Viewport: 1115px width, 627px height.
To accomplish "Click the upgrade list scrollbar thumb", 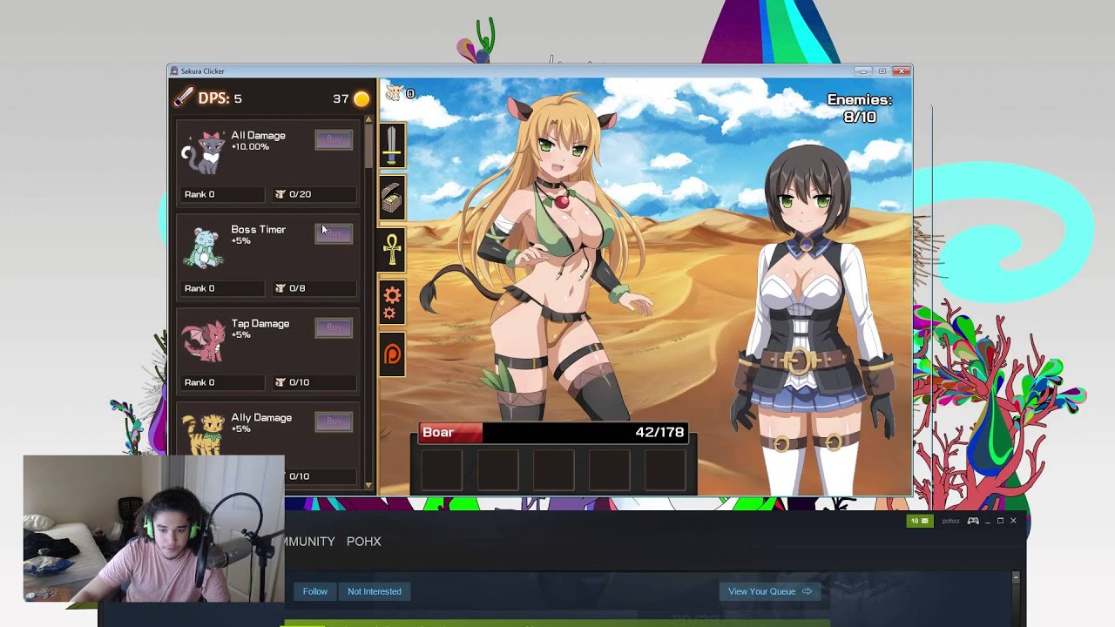I will [x=368, y=146].
